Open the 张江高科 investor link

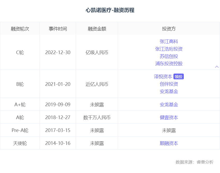169,42
